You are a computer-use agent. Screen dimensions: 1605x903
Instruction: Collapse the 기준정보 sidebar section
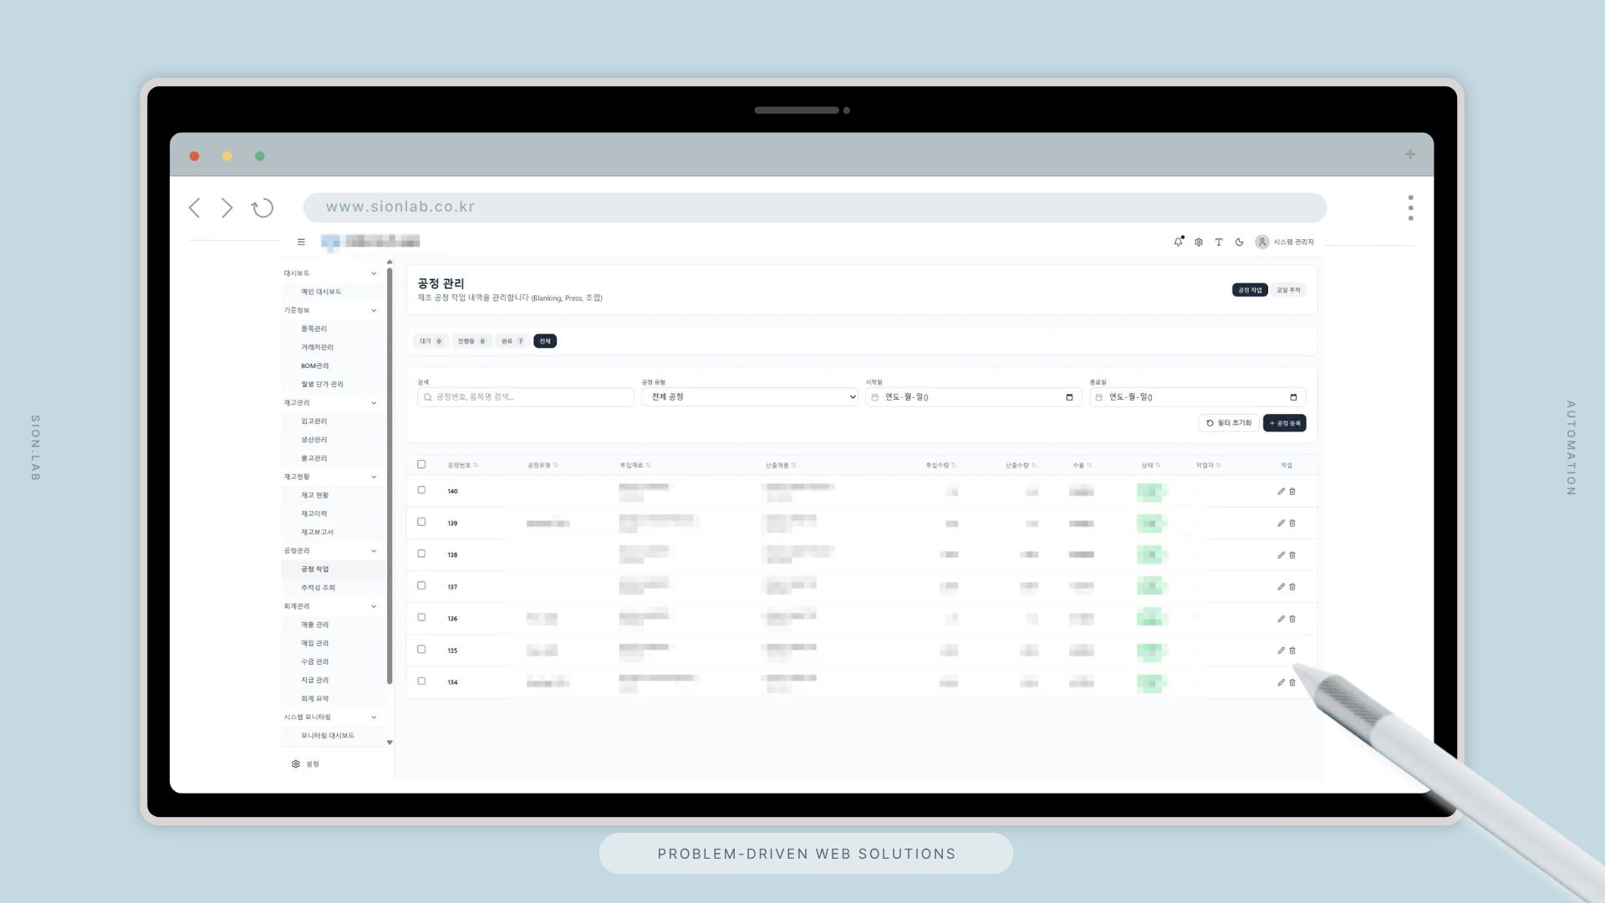[x=374, y=310]
